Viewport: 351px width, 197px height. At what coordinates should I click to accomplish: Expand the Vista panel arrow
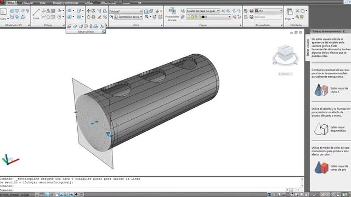pos(162,25)
